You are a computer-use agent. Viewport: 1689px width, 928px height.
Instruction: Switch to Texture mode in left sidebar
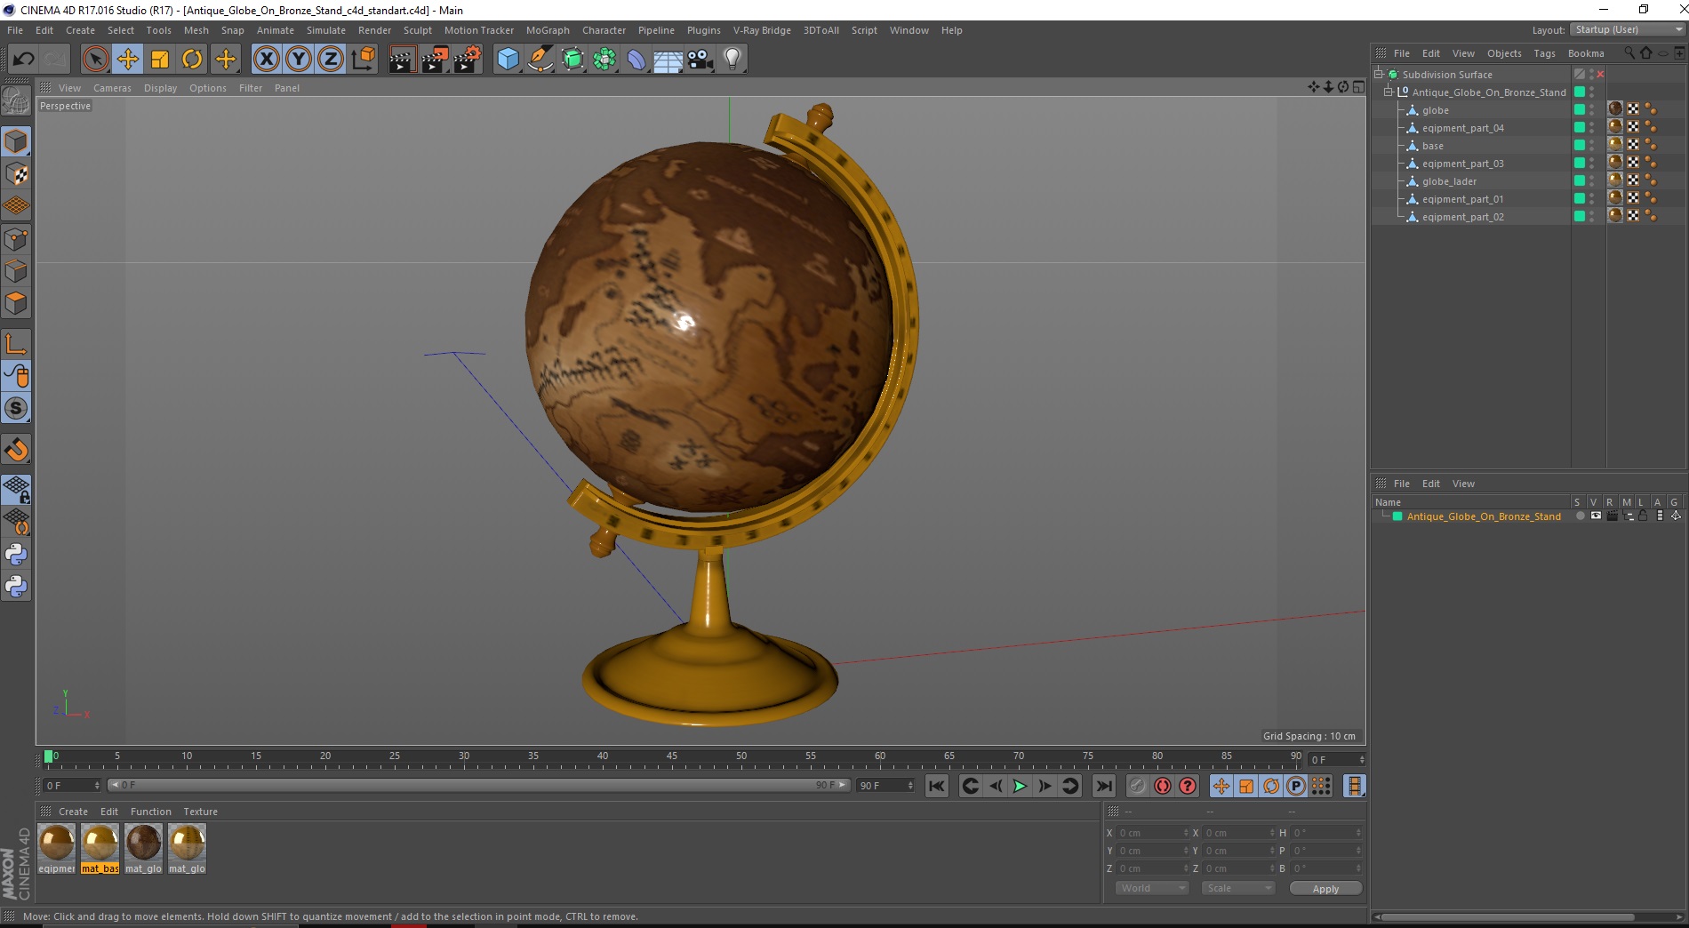(16, 173)
